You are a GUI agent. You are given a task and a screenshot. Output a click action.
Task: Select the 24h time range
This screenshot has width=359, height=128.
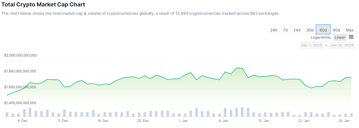[x=274, y=30]
